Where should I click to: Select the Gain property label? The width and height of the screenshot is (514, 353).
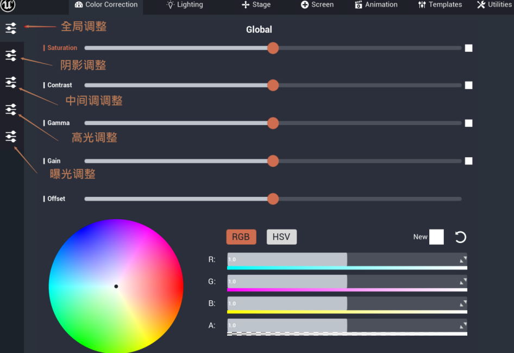click(54, 161)
